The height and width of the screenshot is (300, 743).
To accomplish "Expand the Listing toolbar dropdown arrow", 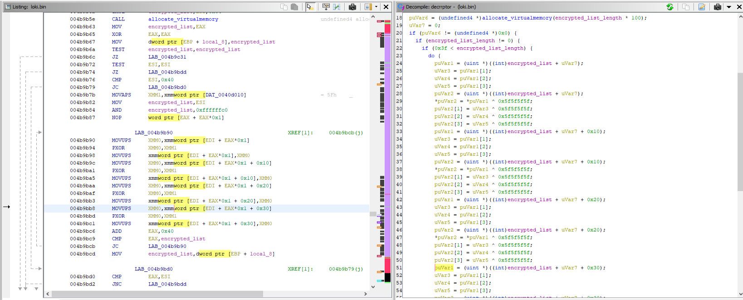I will coord(376,7).
